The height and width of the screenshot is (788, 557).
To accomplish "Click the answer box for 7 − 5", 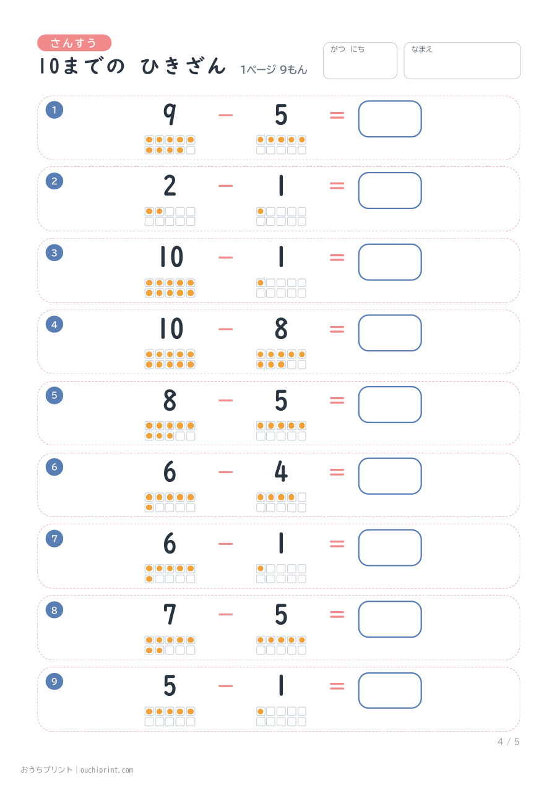I will (390, 619).
